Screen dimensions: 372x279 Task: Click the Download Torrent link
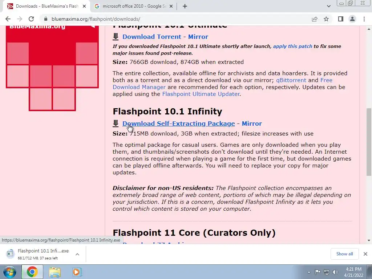pos(152,37)
